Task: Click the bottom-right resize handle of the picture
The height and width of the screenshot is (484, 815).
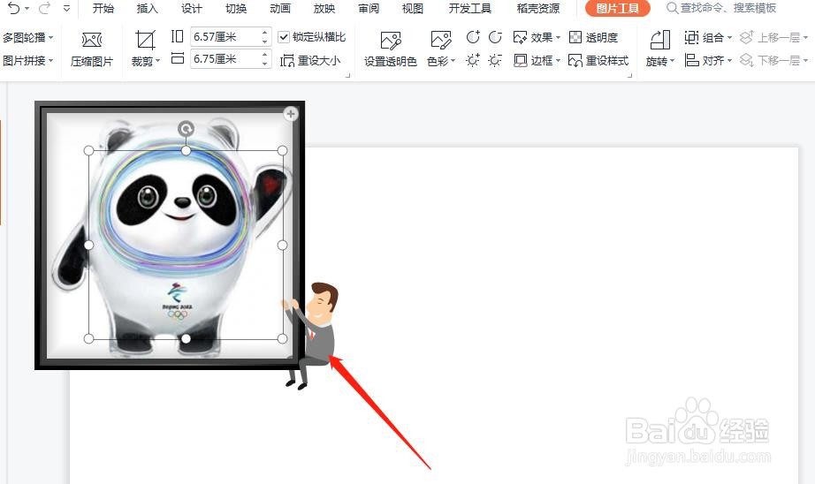Action: (x=282, y=338)
